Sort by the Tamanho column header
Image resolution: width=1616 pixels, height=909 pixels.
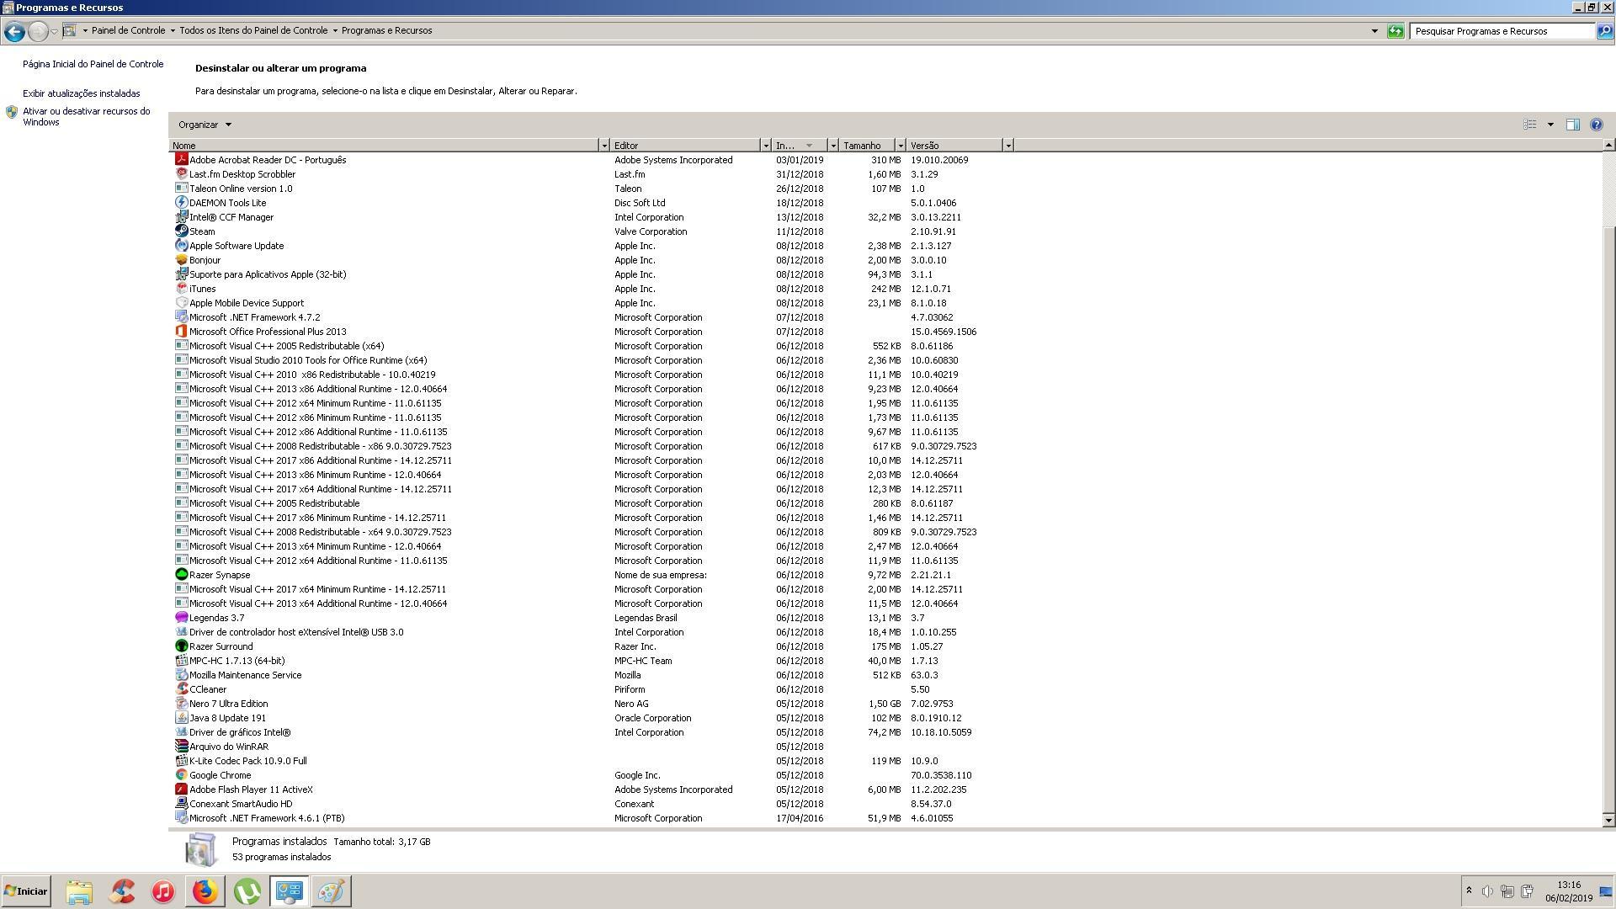tap(867, 146)
